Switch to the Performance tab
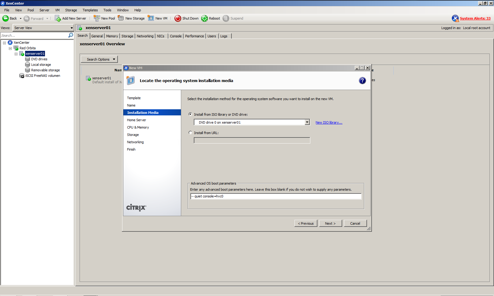Image resolution: width=494 pixels, height=296 pixels. pyautogui.click(x=194, y=36)
